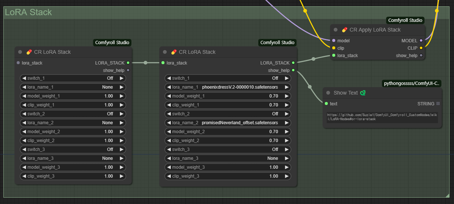This screenshot has height=204, width=454.
Task: Click the pill icon on CR Apply LoRA Stack
Action: click(344, 30)
